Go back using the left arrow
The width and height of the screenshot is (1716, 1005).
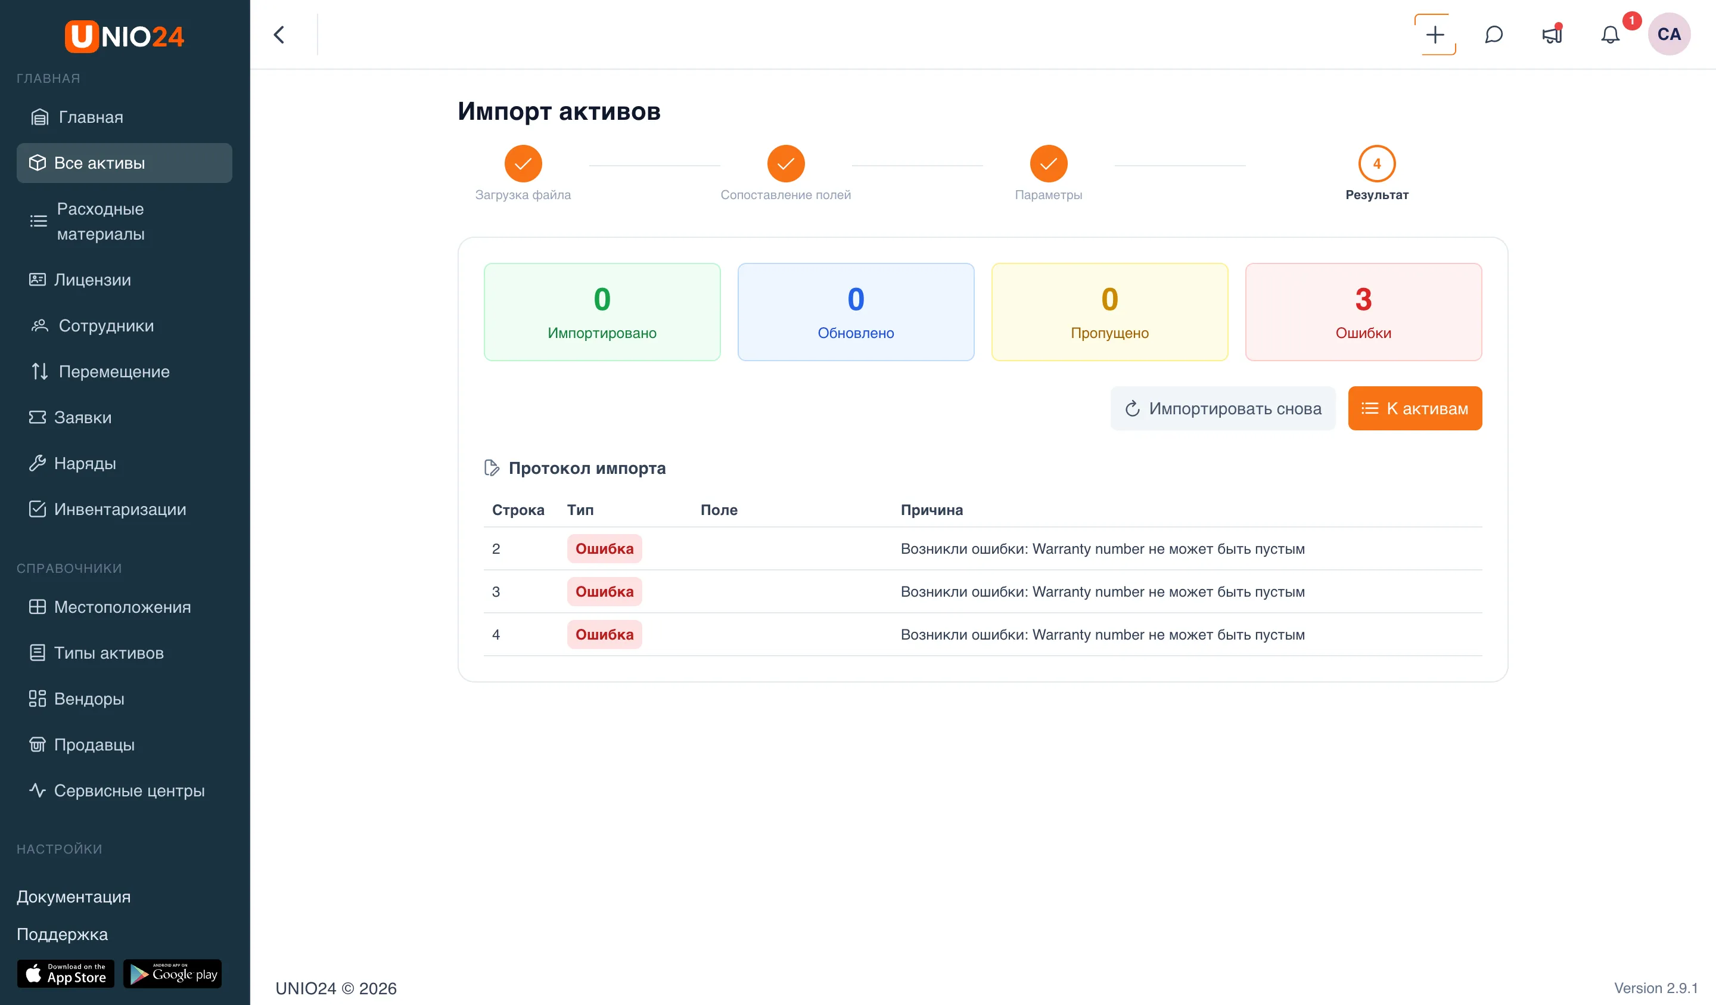279,35
